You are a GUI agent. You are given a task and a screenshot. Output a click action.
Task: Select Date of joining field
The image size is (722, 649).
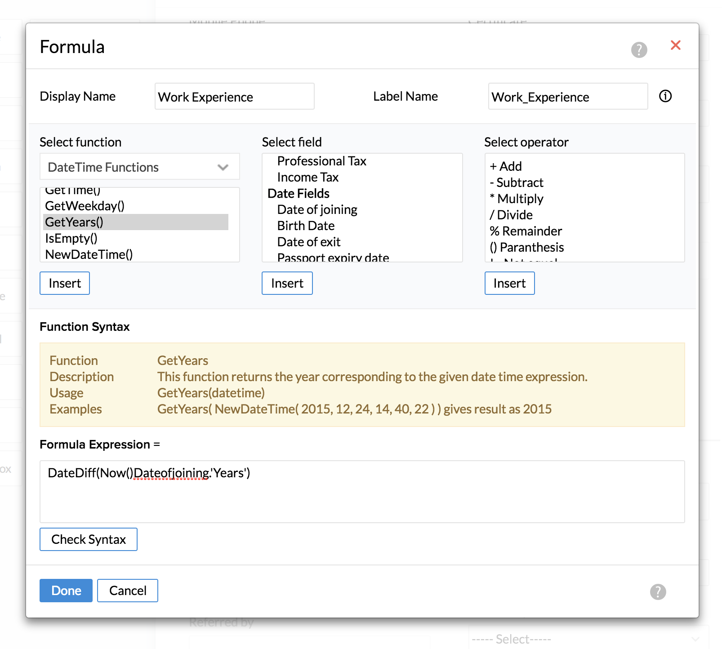point(317,209)
